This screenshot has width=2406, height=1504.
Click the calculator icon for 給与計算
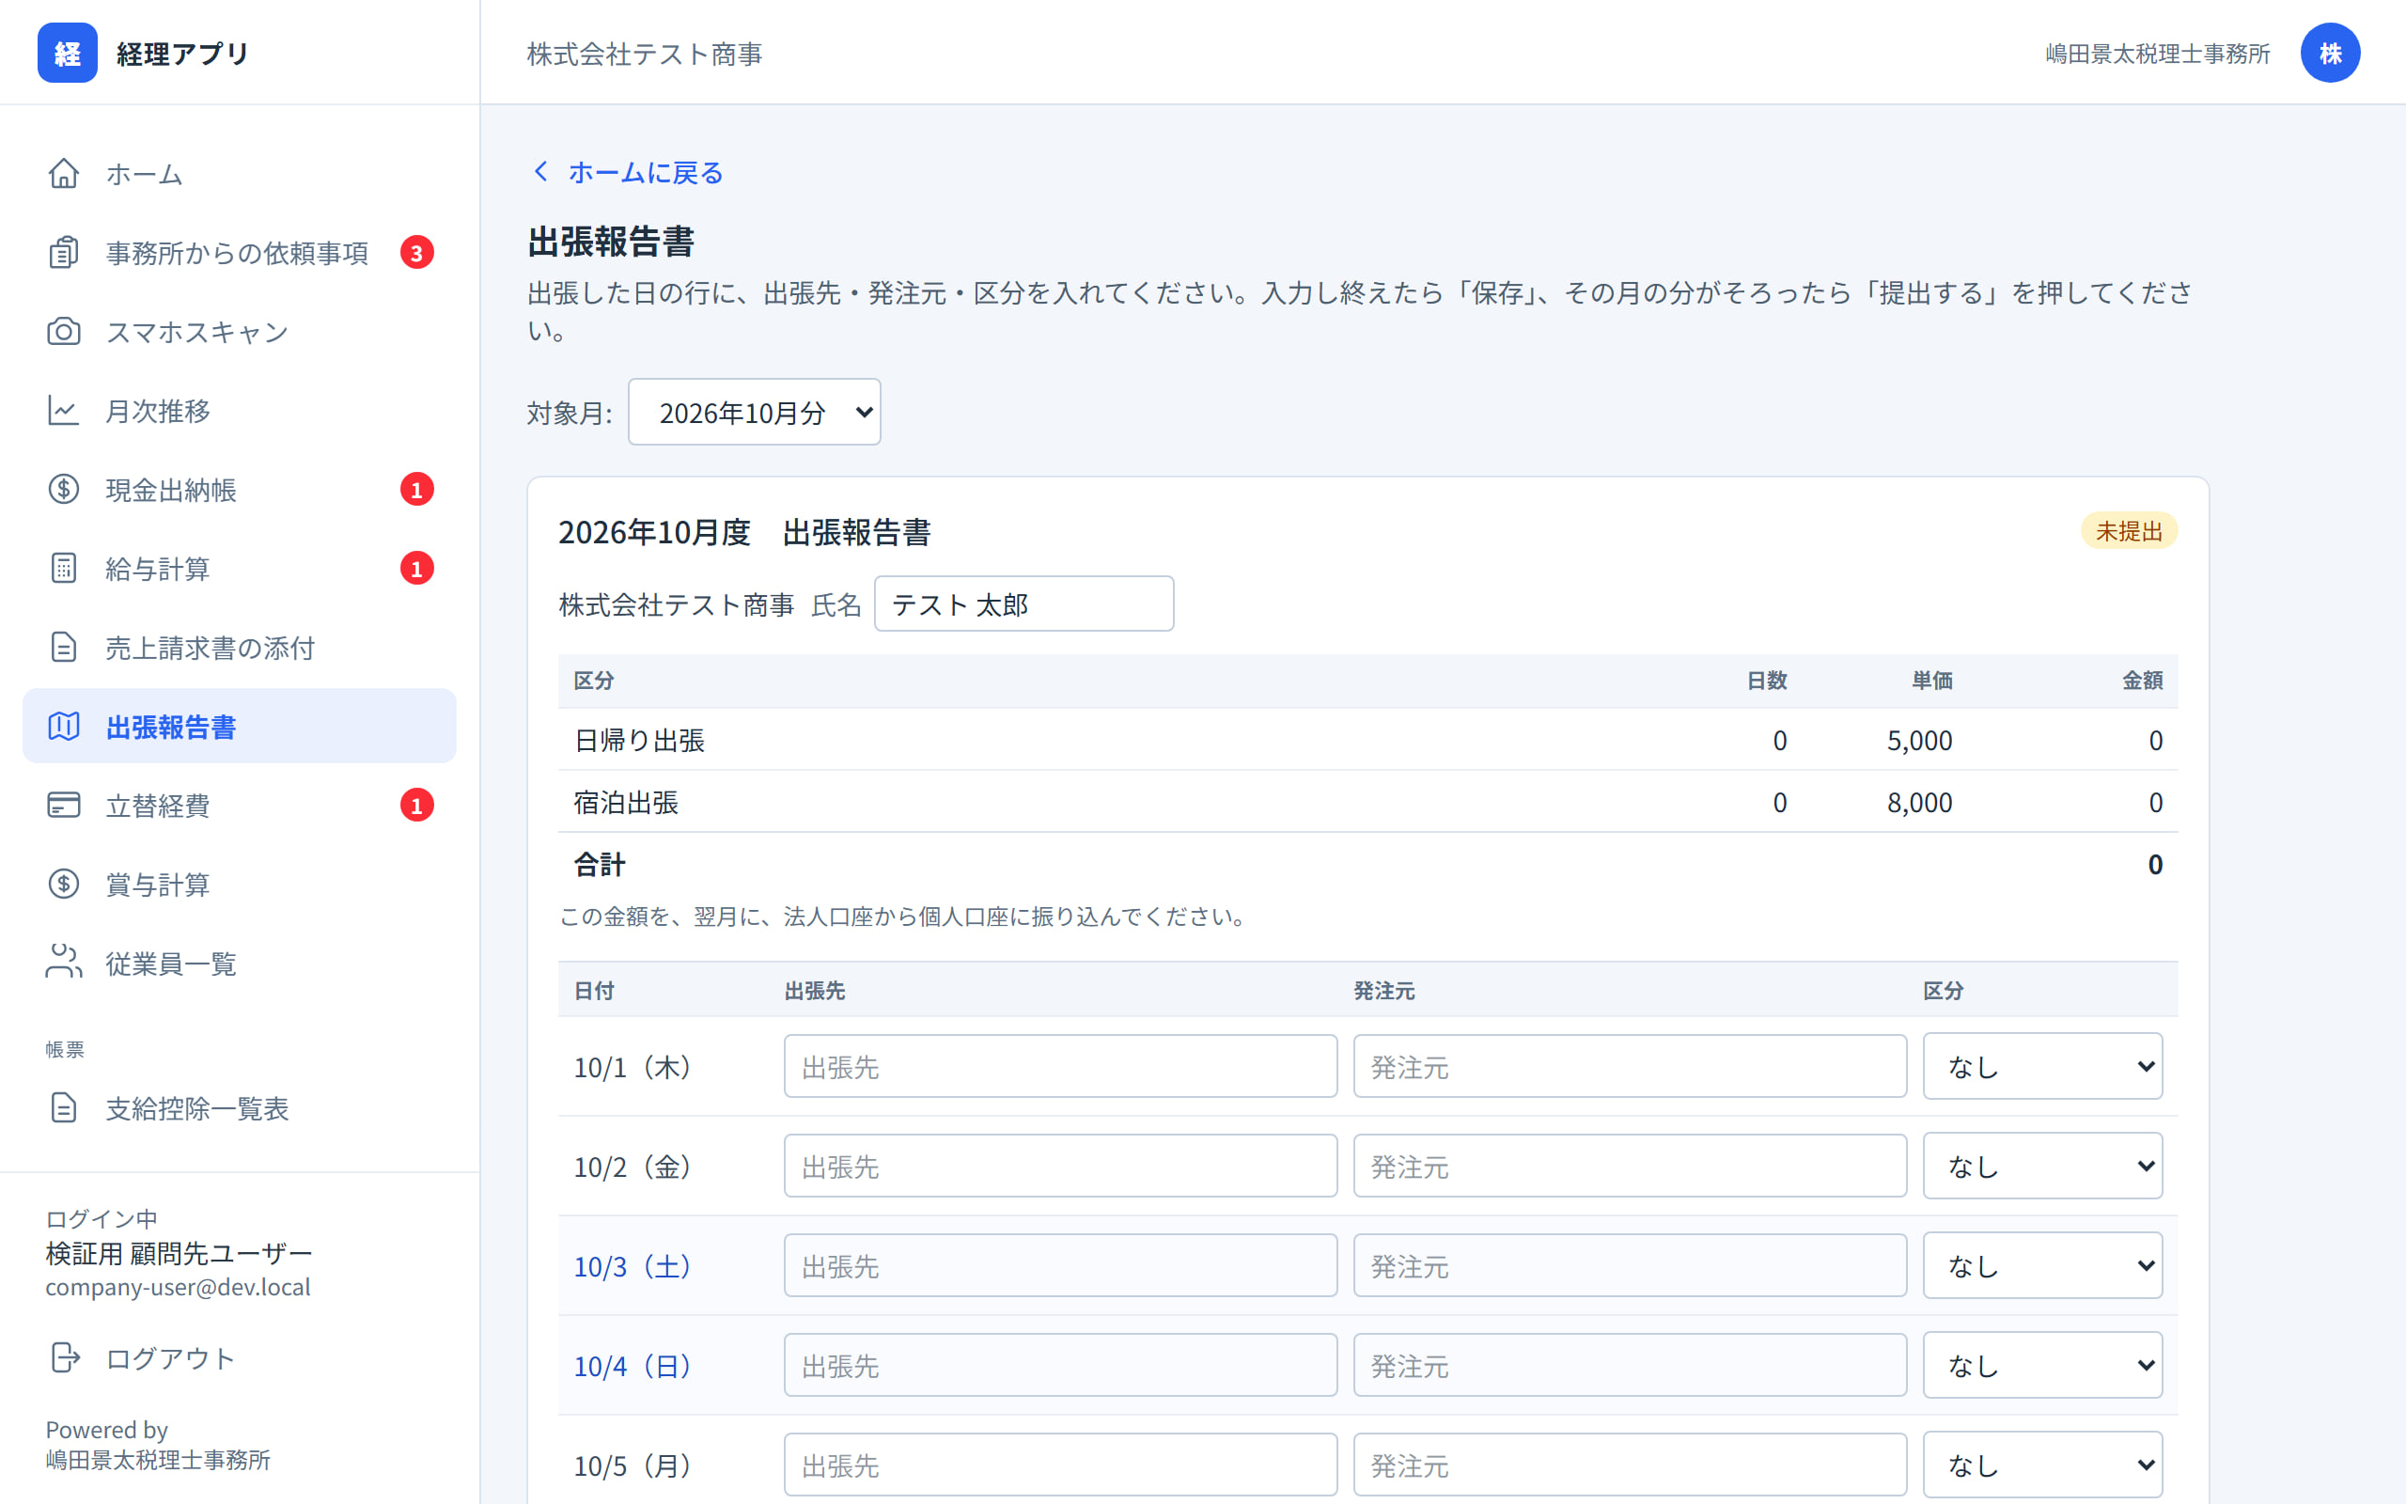pos(64,568)
